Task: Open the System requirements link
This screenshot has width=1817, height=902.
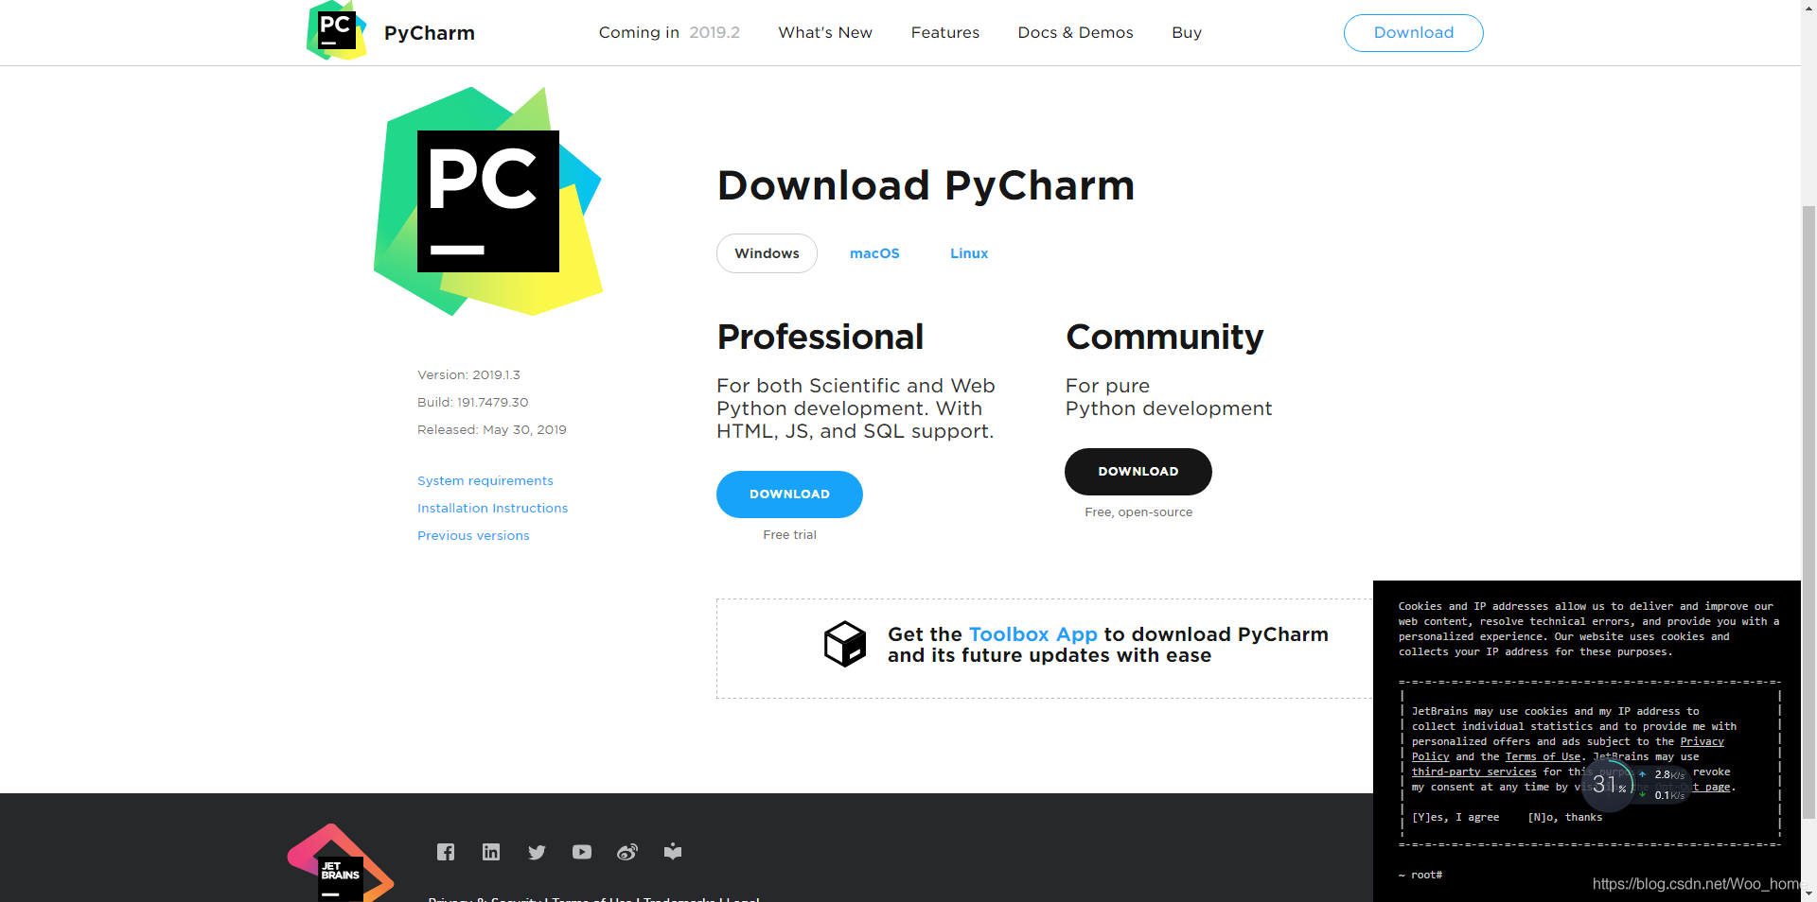Action: click(485, 480)
